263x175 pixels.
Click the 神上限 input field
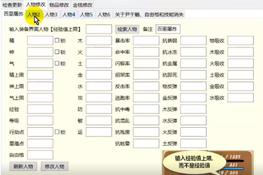(x=40, y=86)
